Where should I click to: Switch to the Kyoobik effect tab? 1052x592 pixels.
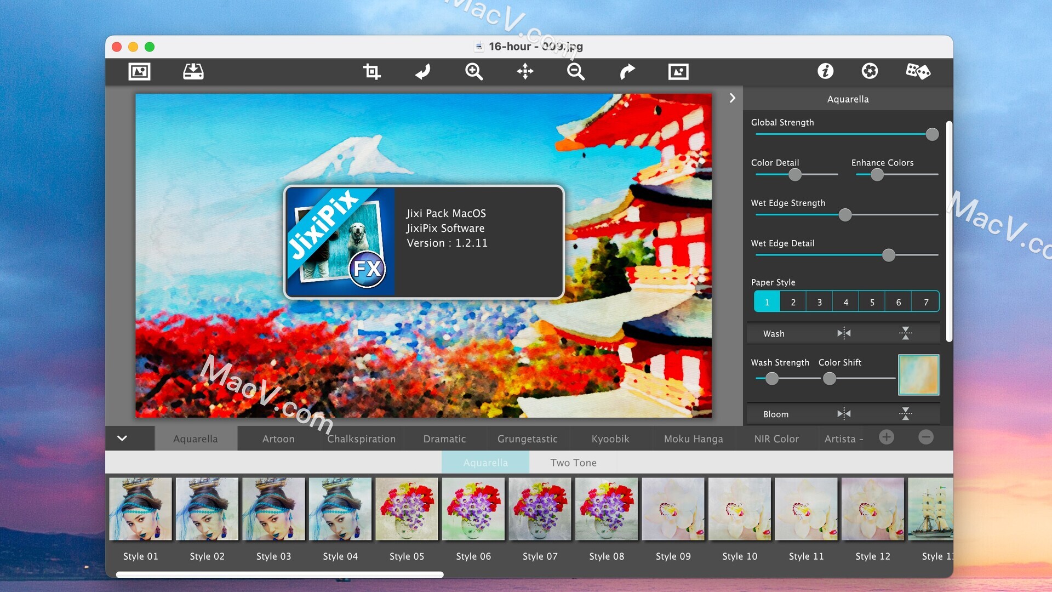(x=610, y=439)
